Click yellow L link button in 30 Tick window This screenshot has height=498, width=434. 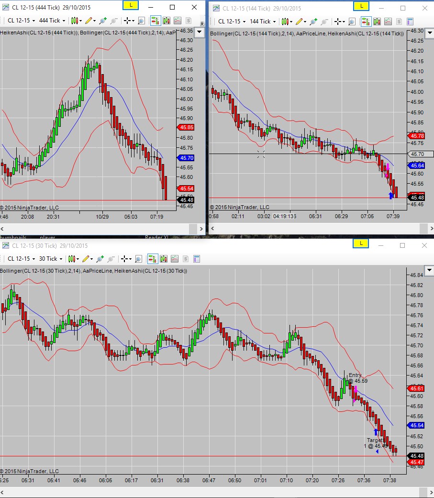coord(361,243)
